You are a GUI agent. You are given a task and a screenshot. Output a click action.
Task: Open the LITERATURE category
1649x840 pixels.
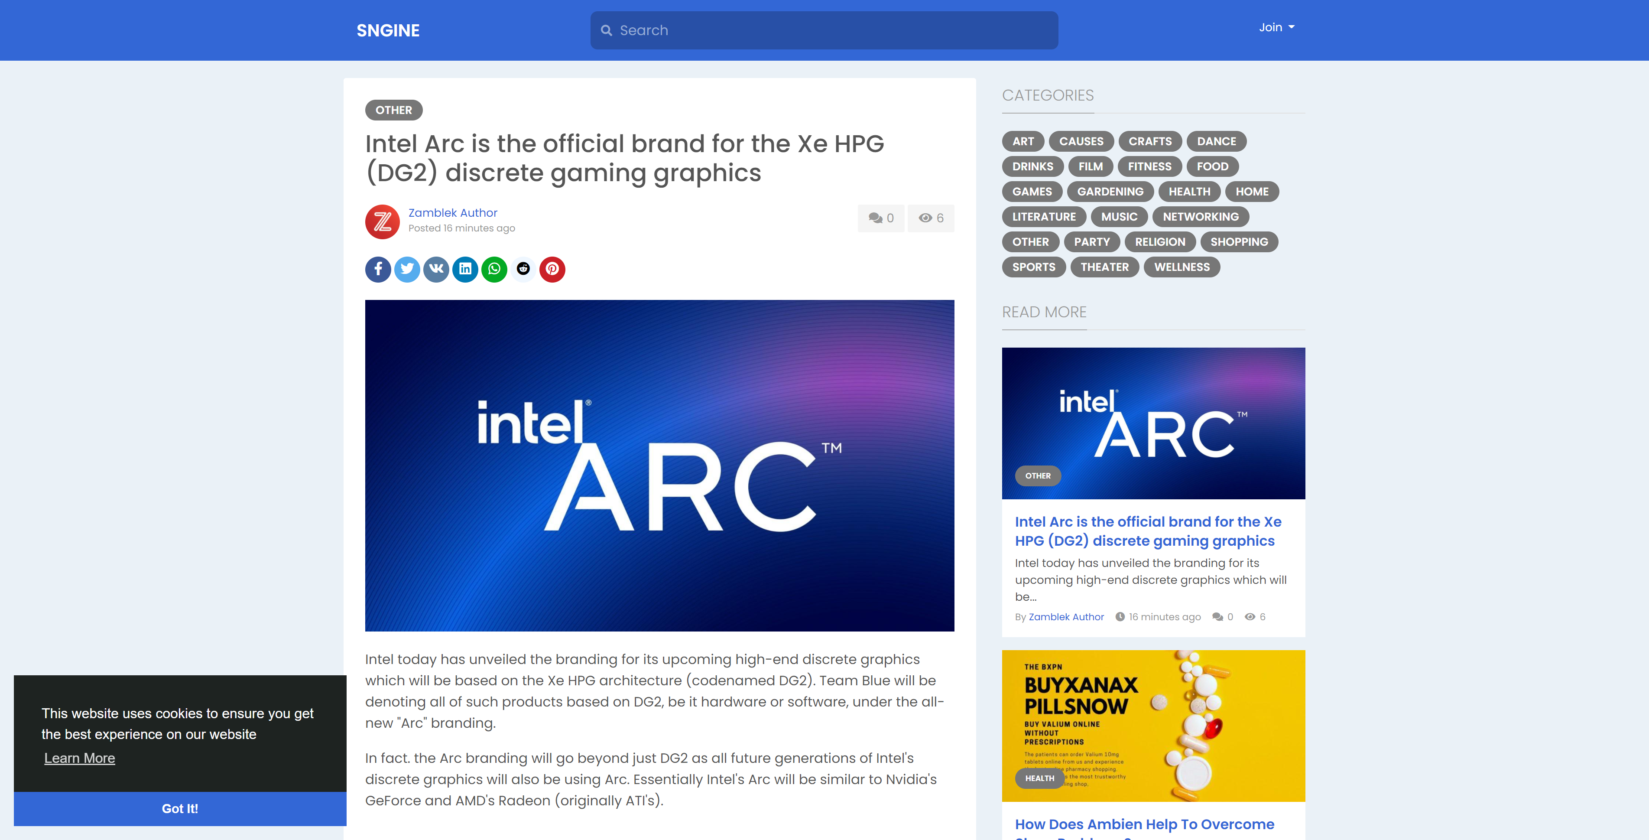pyautogui.click(x=1043, y=217)
